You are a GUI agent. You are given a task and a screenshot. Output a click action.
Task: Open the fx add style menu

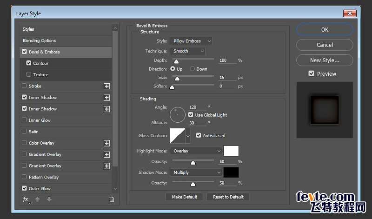pos(26,199)
